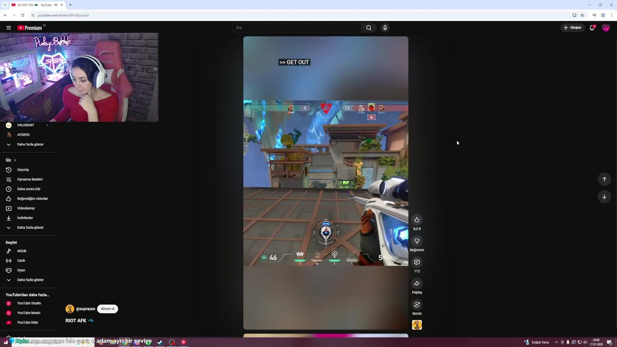The image size is (617, 347).
Task: Reload the page in browser
Action: click(x=22, y=15)
